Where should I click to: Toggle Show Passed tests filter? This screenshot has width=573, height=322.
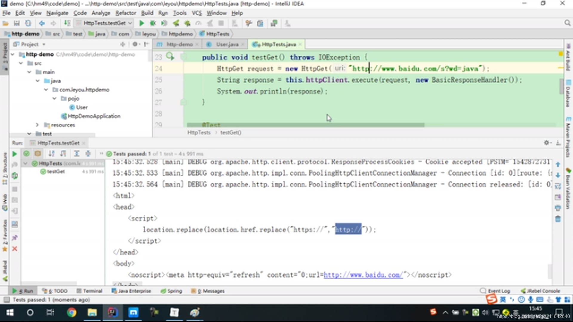(x=26, y=154)
